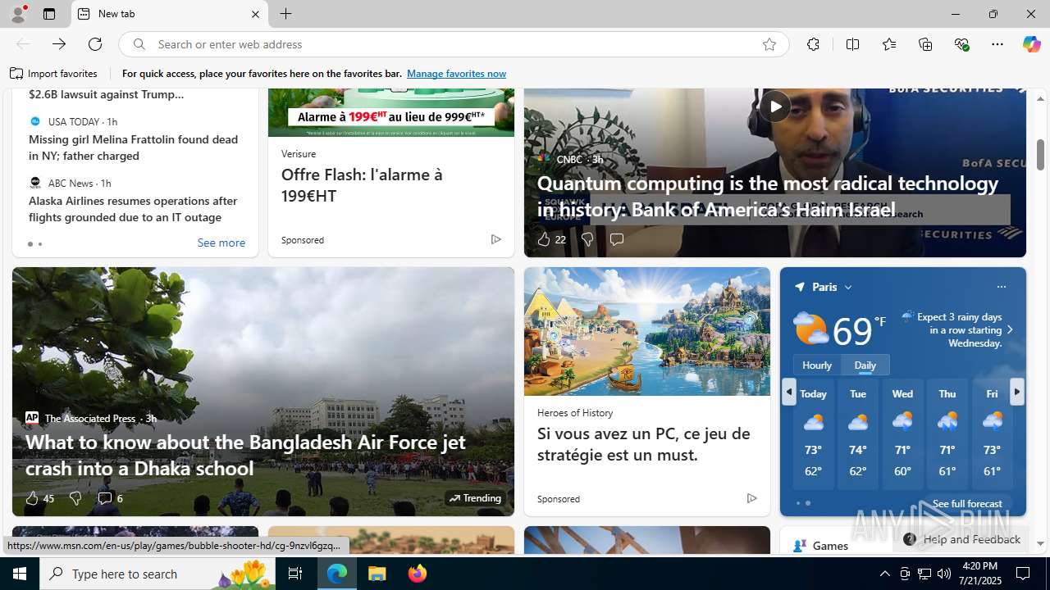
Task: Switch weather to Hourly tab
Action: click(817, 365)
